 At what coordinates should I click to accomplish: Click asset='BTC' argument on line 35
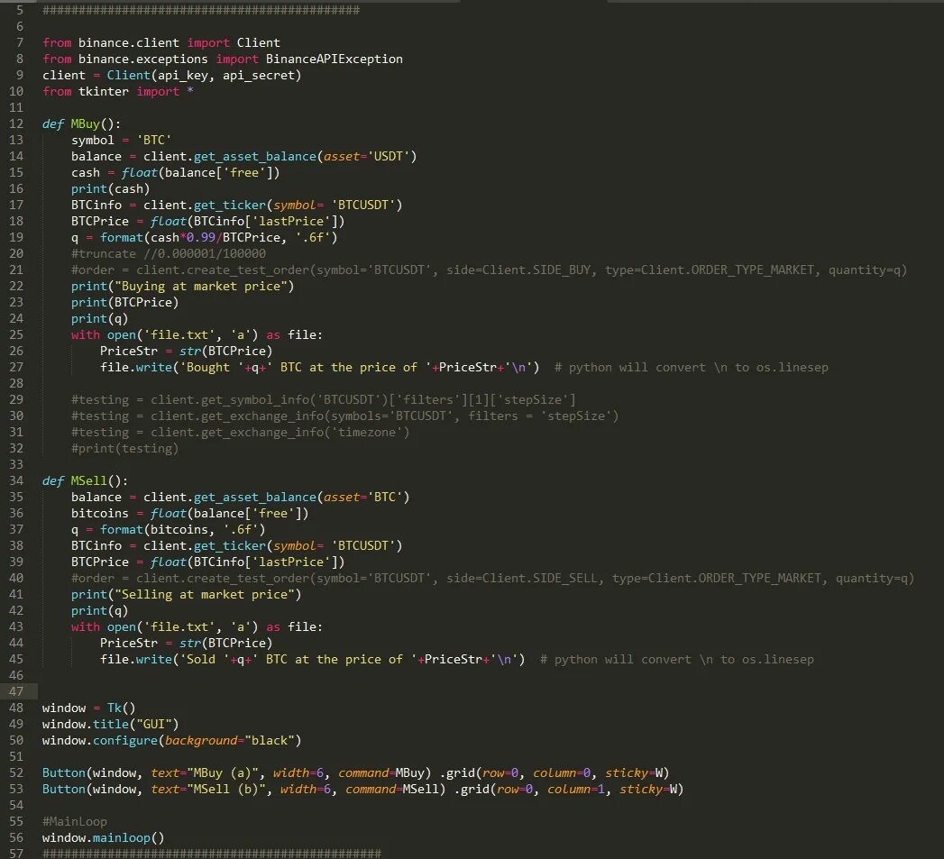pos(363,498)
